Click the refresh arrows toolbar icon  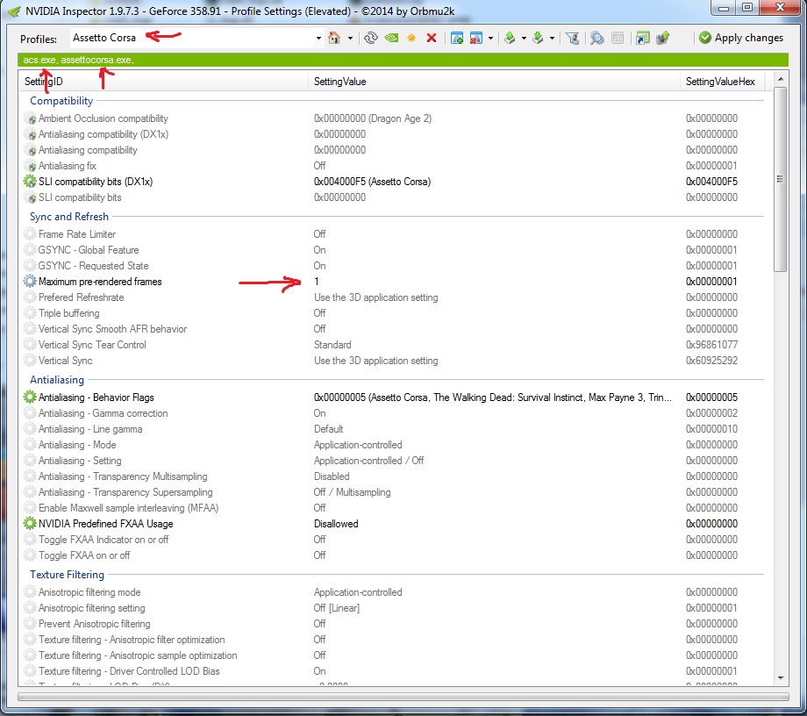pyautogui.click(x=371, y=38)
